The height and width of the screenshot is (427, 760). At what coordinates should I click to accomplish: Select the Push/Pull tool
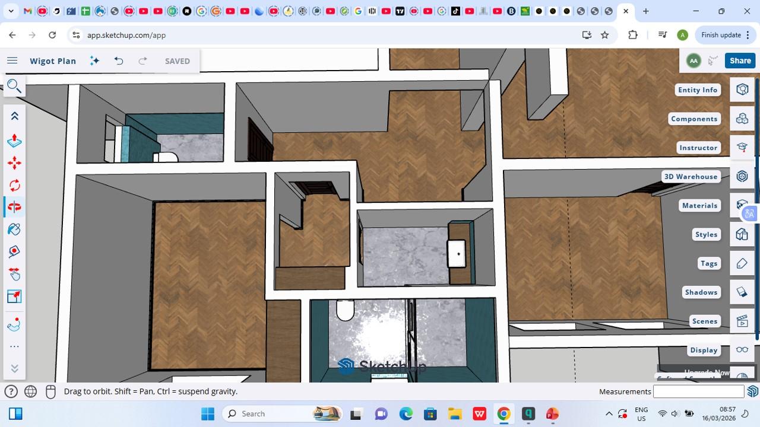[14, 141]
